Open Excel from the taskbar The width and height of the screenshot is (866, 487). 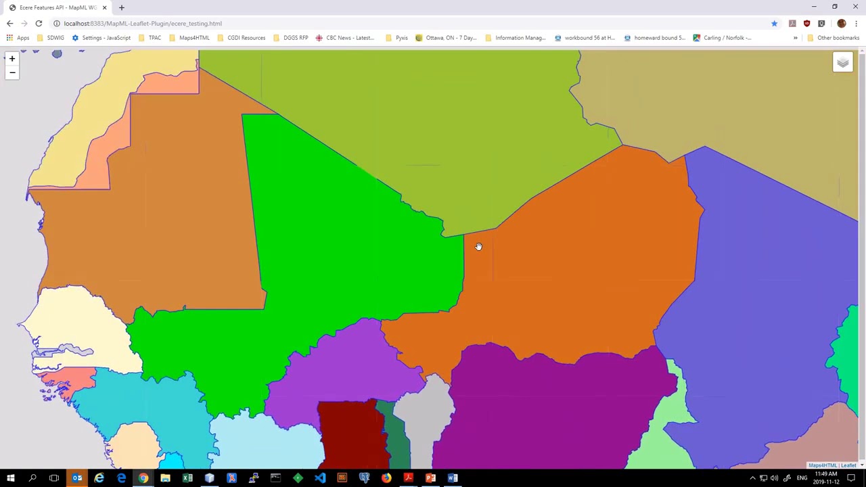[187, 478]
